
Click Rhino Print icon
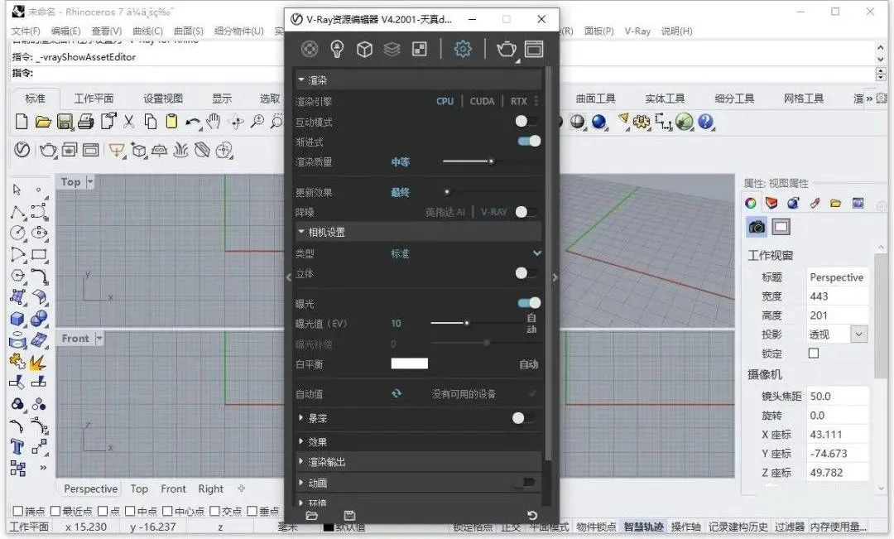click(85, 122)
